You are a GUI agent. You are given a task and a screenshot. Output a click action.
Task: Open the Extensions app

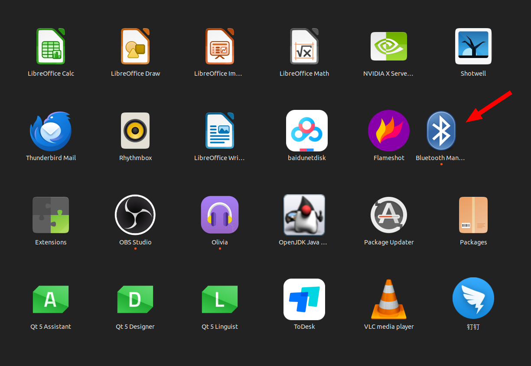tap(51, 215)
